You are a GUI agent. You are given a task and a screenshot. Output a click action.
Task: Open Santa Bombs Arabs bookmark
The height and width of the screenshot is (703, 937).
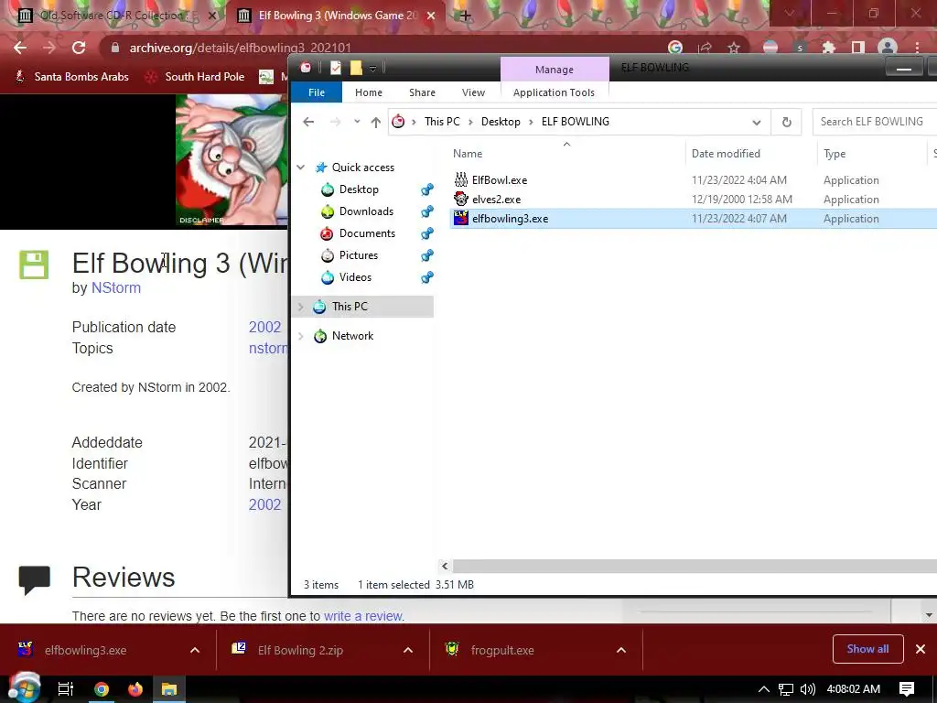(x=71, y=77)
